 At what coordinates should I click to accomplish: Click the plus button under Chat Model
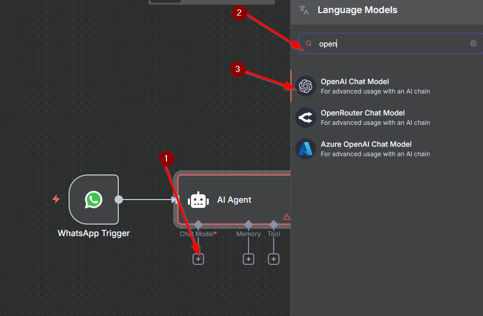pyautogui.click(x=198, y=259)
